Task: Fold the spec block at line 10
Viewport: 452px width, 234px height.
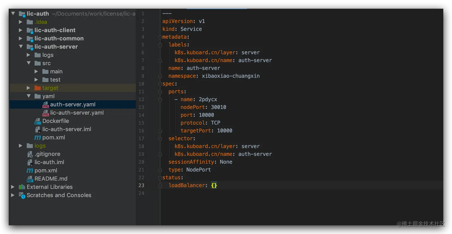Action: [x=160, y=84]
